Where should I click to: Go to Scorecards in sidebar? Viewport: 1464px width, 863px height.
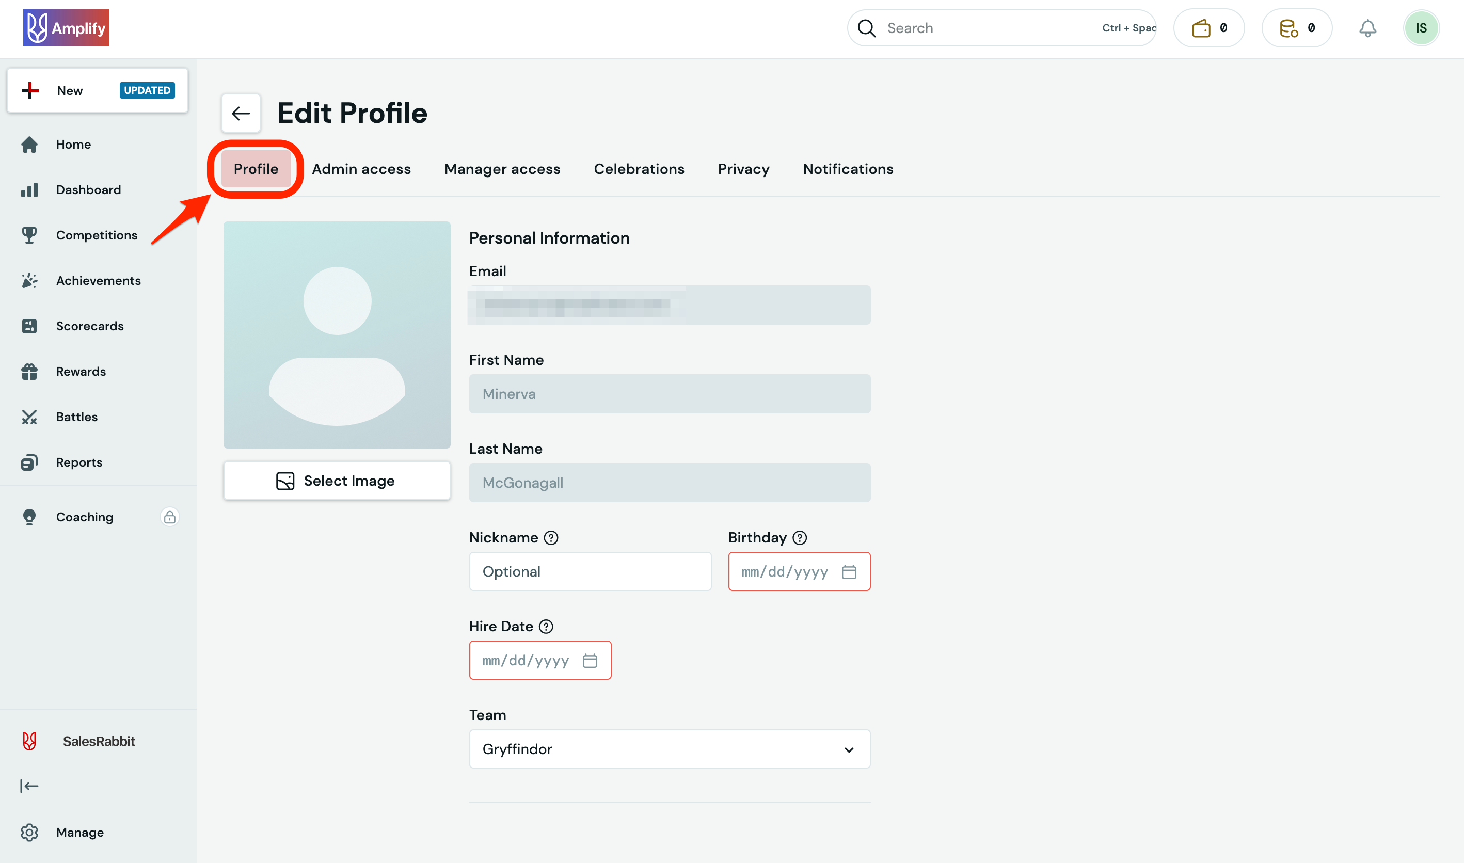[x=90, y=326]
